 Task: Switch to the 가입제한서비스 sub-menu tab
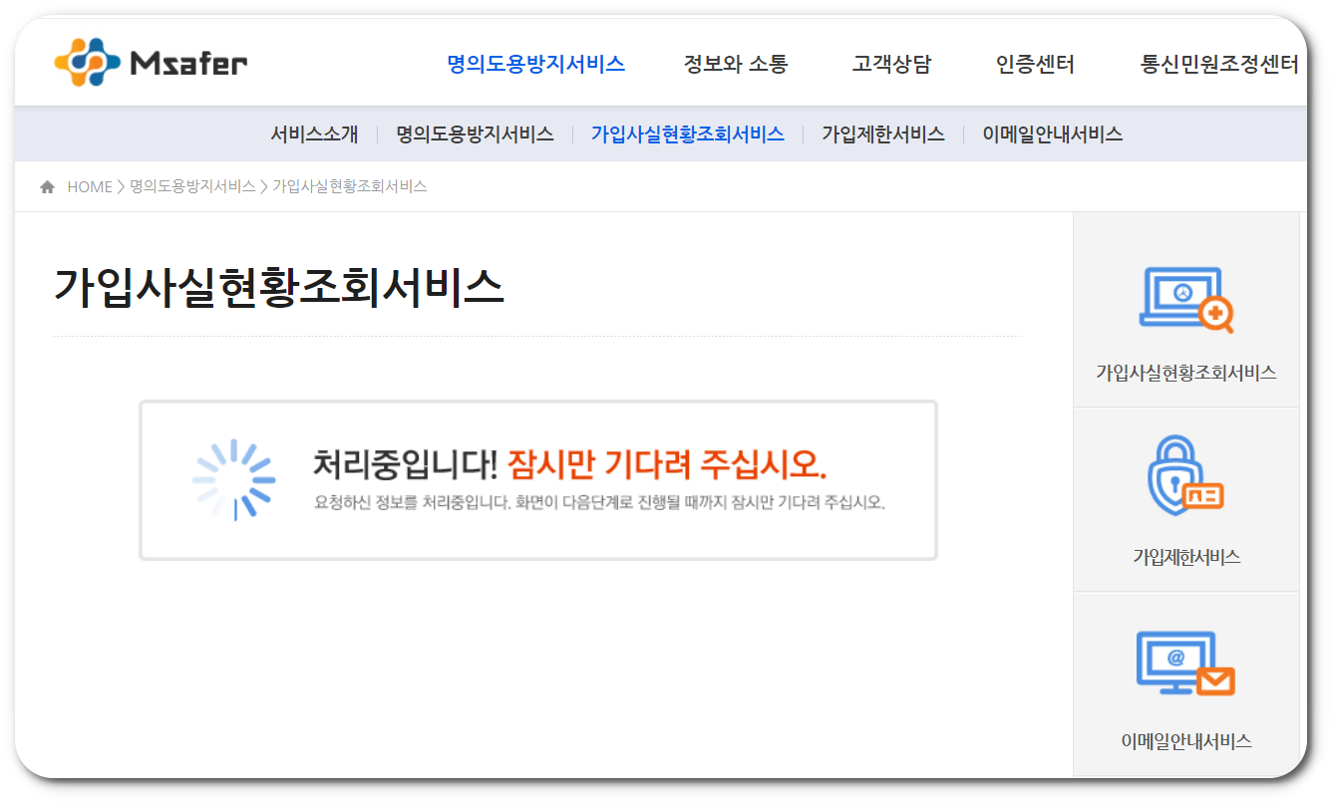883,133
